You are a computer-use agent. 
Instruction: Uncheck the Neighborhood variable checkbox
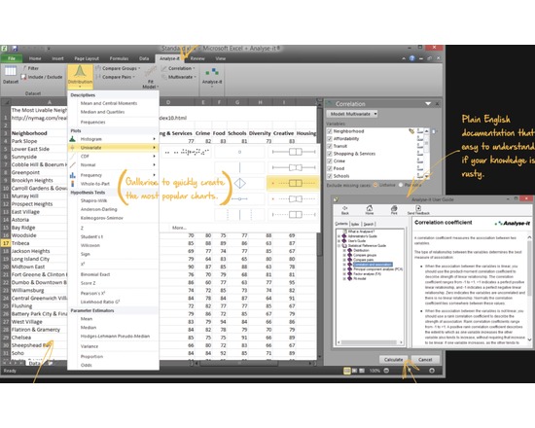pyautogui.click(x=330, y=131)
